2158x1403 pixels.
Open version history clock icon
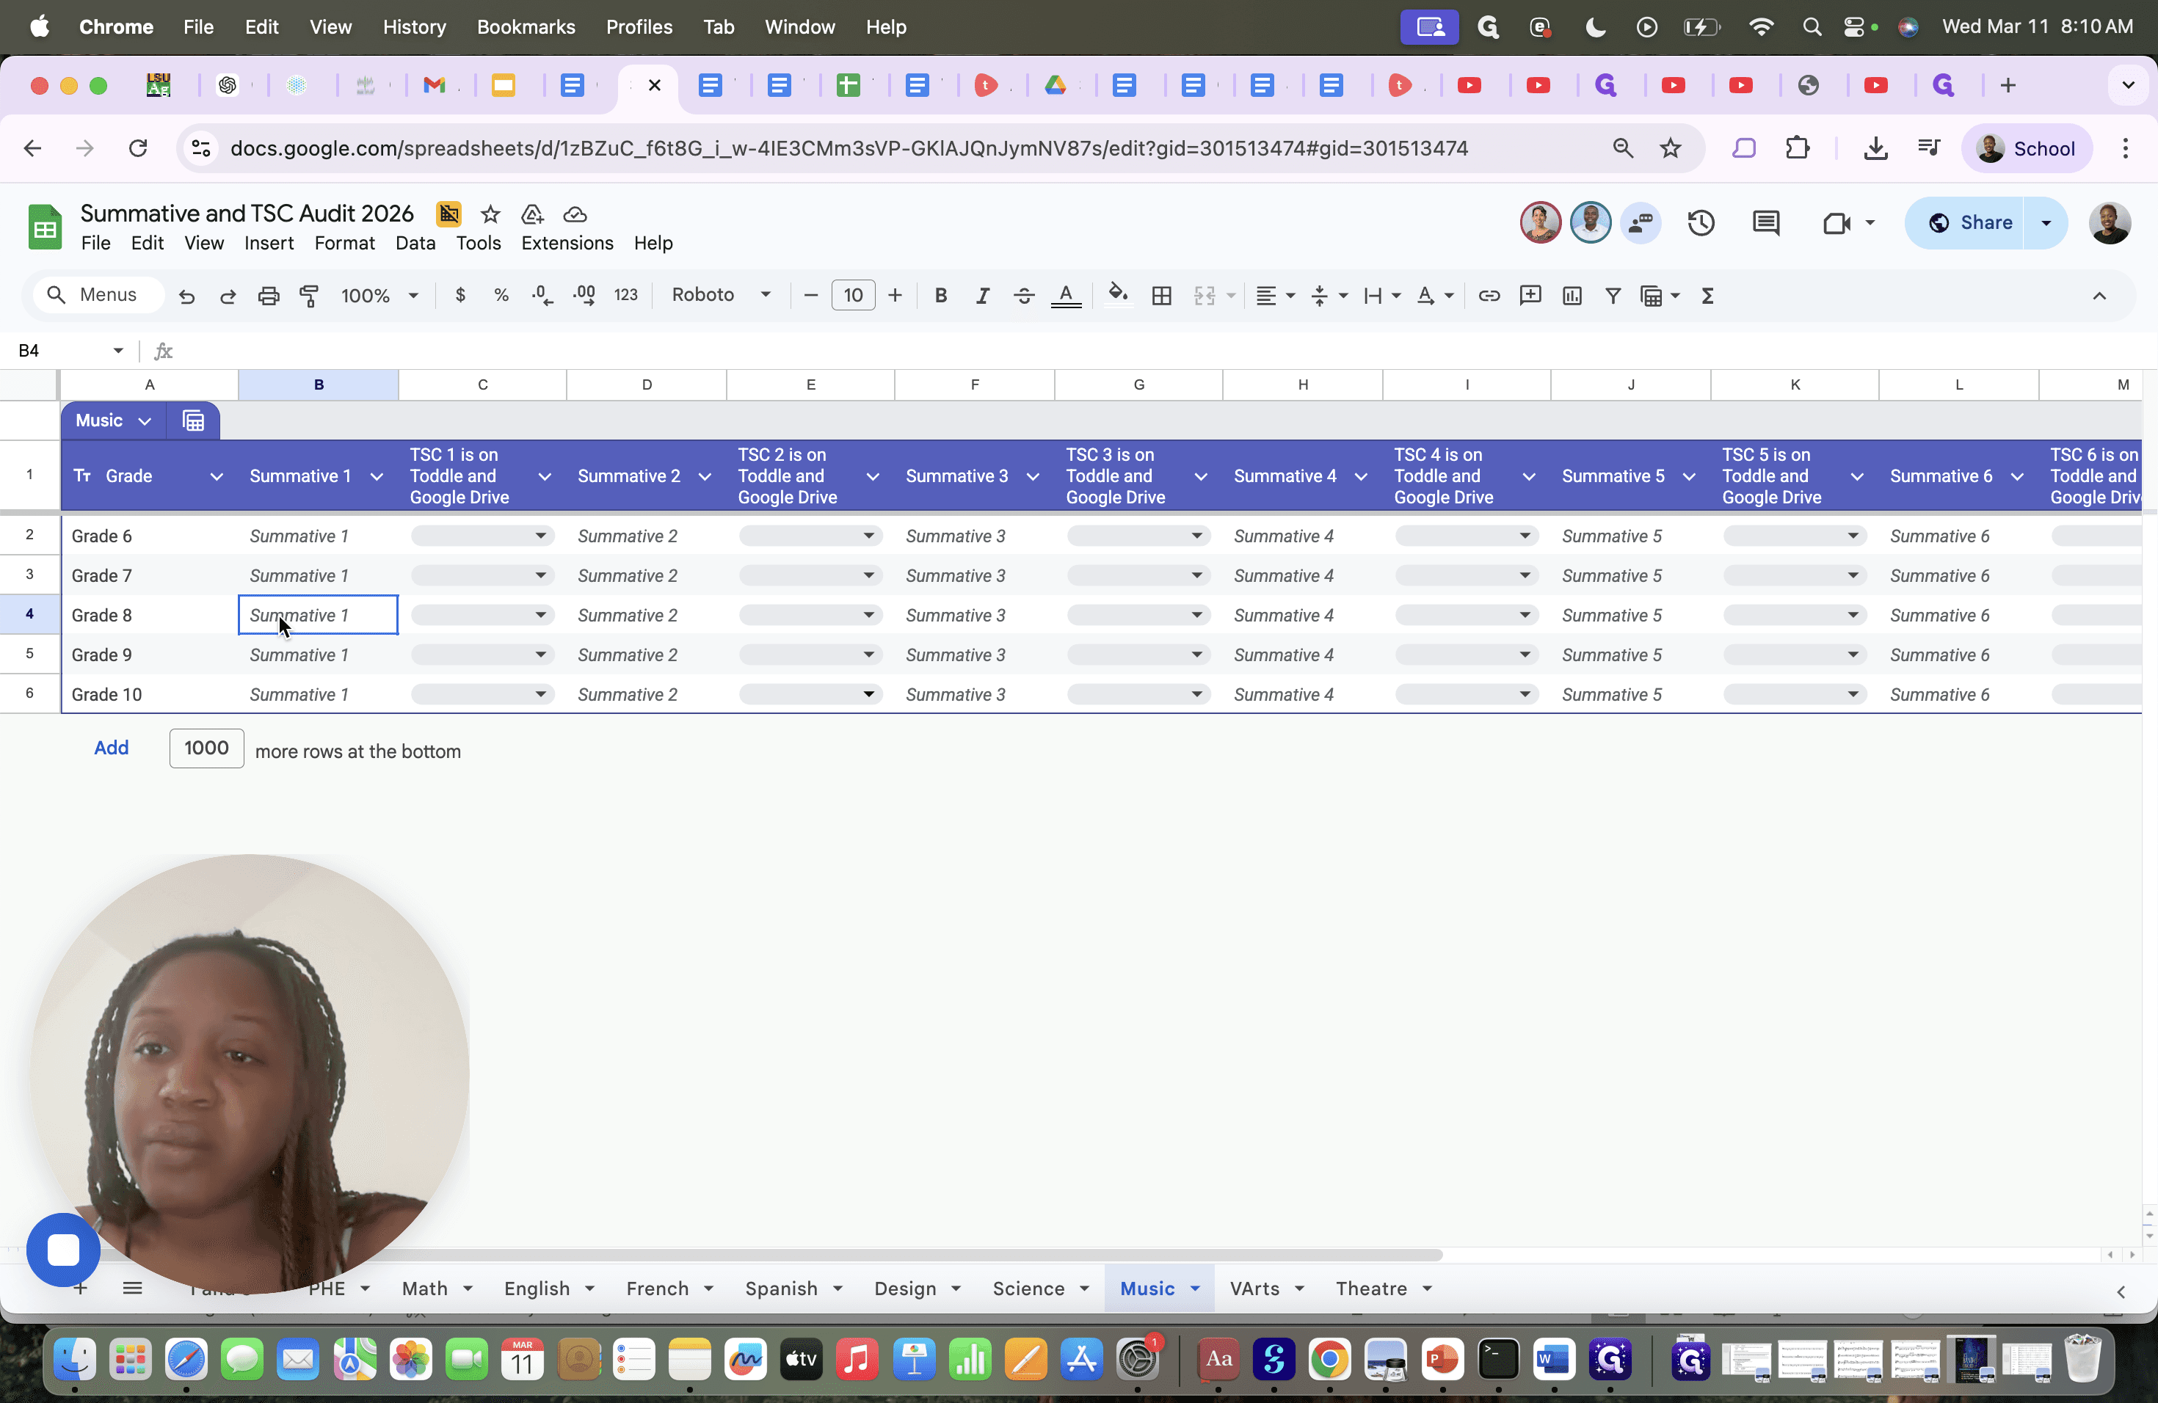pyautogui.click(x=1701, y=223)
